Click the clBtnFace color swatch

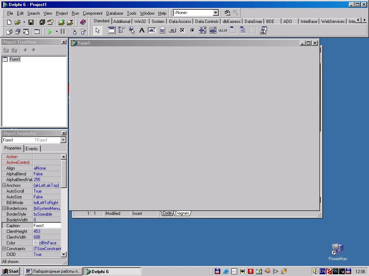(x=36, y=243)
